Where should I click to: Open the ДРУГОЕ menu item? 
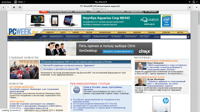point(180,32)
